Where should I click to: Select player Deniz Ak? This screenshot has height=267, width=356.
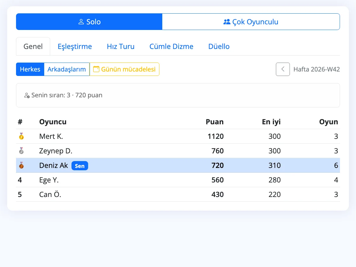tap(53, 165)
